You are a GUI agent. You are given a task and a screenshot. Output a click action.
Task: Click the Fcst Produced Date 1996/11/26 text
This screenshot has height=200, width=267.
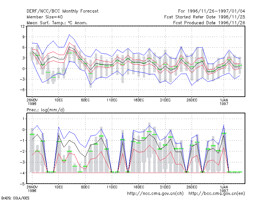pos(209,23)
